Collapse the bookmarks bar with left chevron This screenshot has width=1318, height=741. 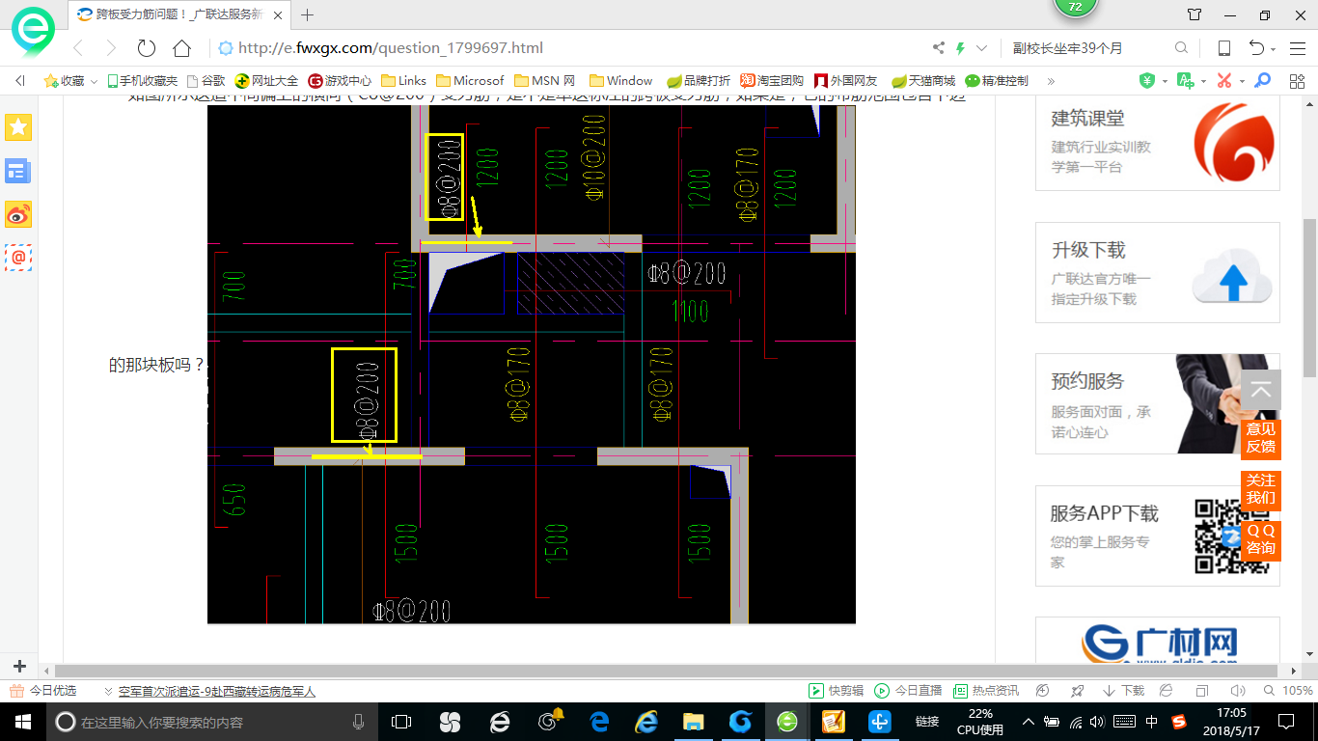(20, 81)
